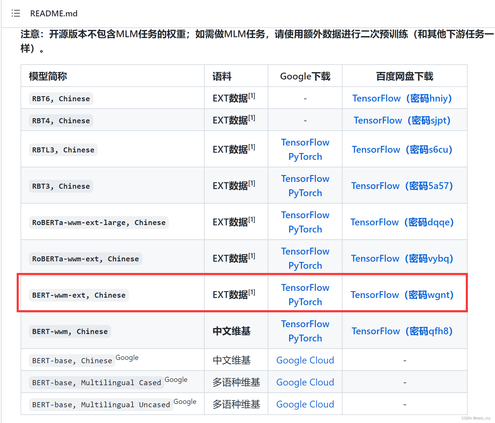
Task: Click footnote [1] in the BERT-wwm-ext row
Action: click(x=252, y=292)
